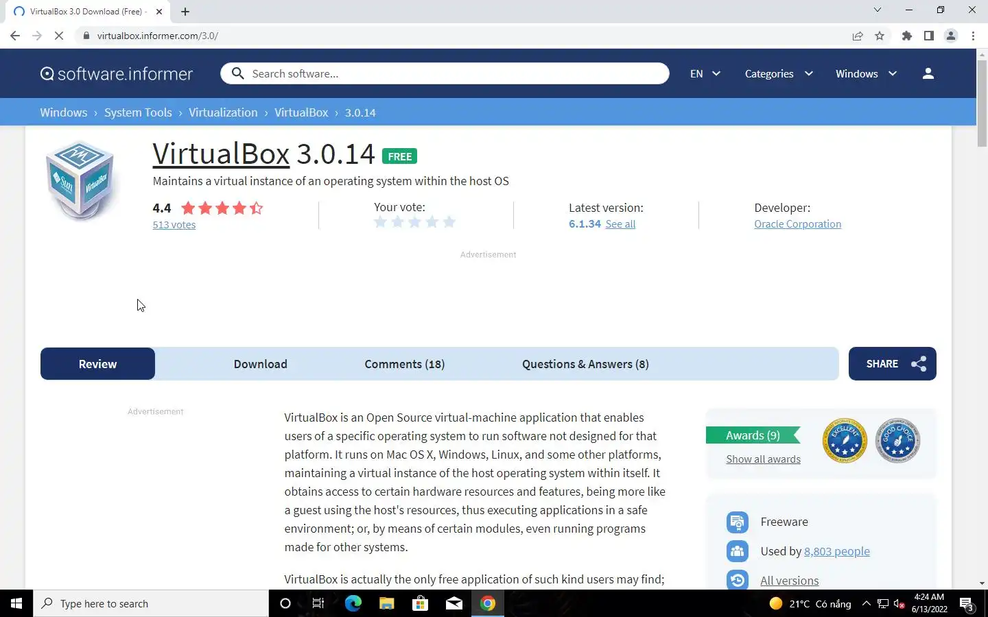
Task: Open the latest version 6.1.34 link
Action: [585, 224]
